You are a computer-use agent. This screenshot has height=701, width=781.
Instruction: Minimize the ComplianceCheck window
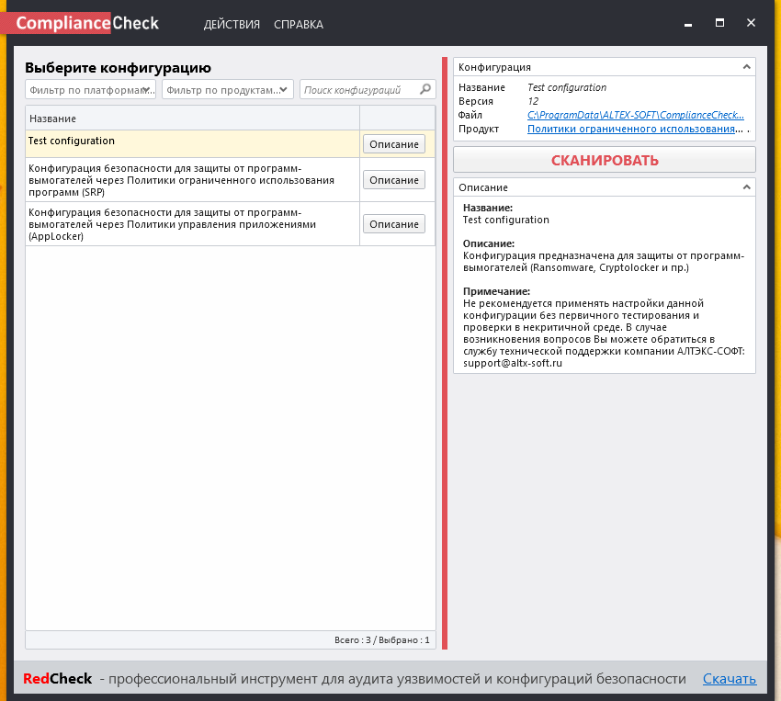[688, 23]
